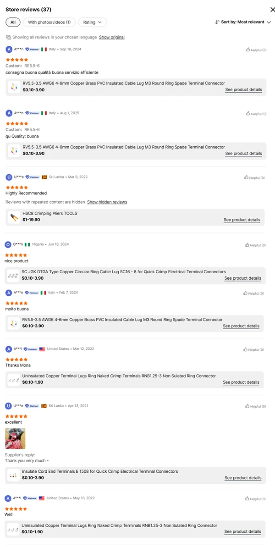Viewport: 275px width, 547px height.
Task: Filter by With photos/videos
Action: pyautogui.click(x=49, y=22)
